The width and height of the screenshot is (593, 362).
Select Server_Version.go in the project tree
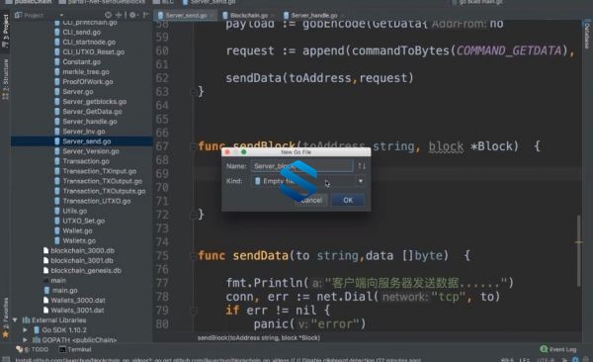[x=90, y=151]
